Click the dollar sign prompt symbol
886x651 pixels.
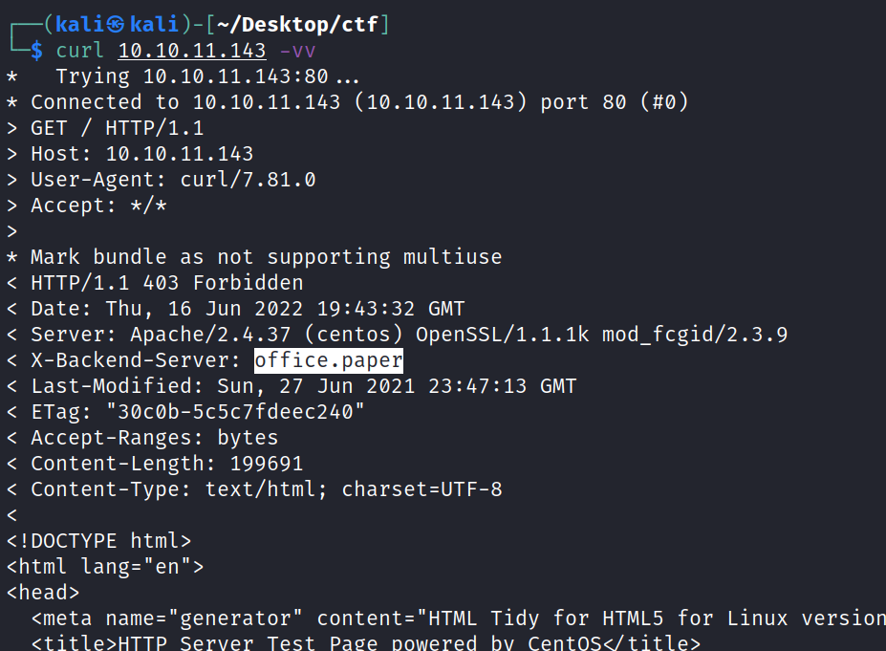pyautogui.click(x=36, y=51)
